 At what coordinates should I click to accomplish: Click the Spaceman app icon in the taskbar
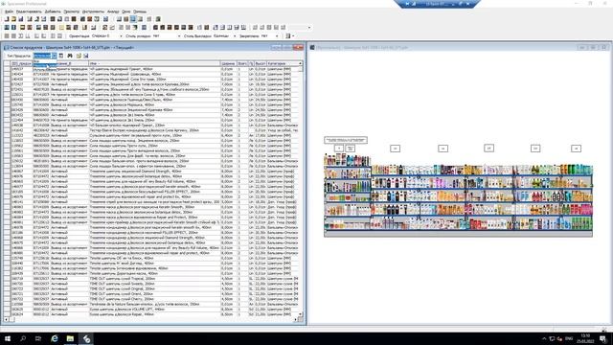click(86, 338)
